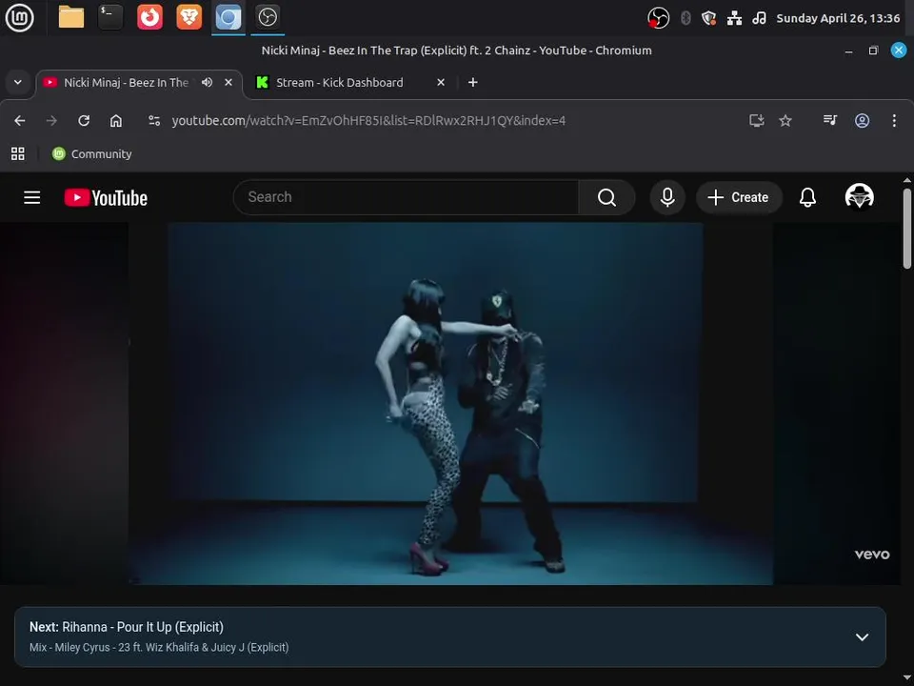
Task: Go to the browser home page
Action: point(116,121)
